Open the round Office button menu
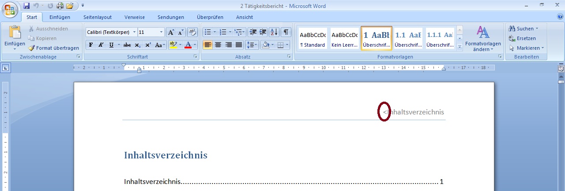This screenshot has width=565, height=191. 10,10
